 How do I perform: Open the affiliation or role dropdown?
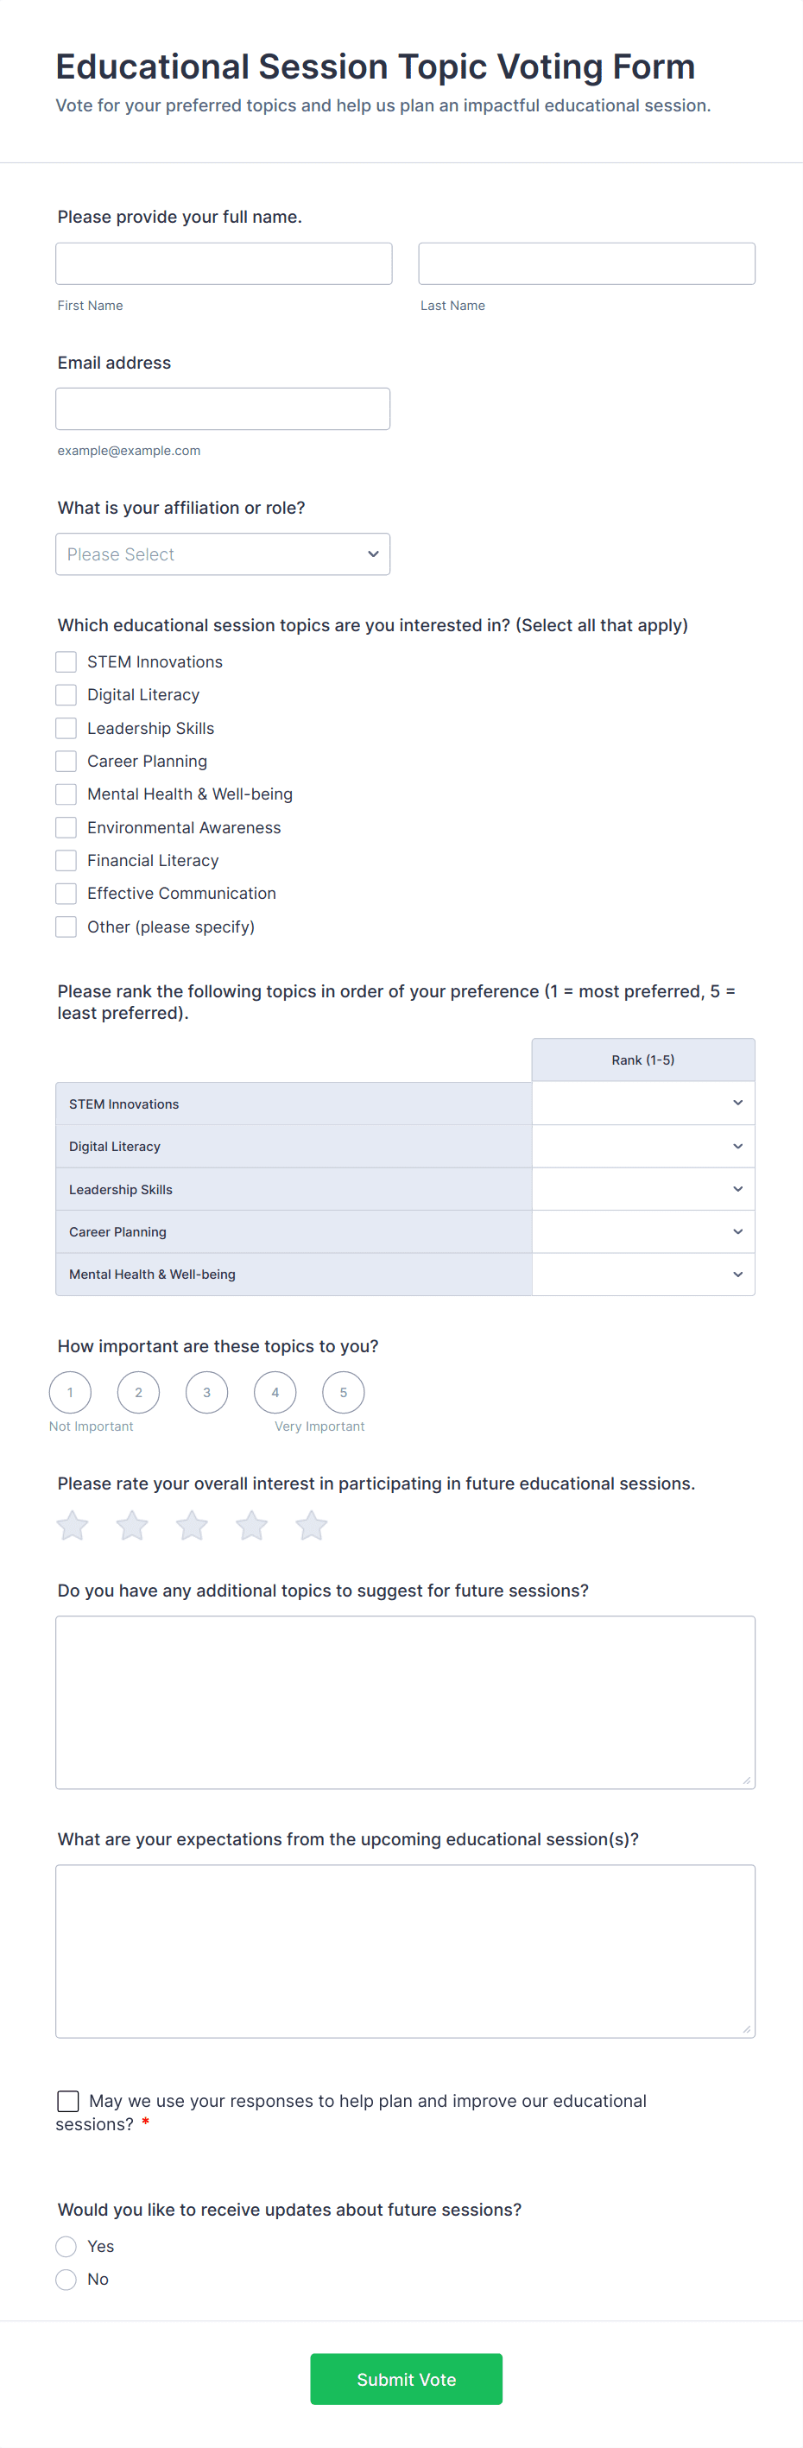tap(223, 554)
